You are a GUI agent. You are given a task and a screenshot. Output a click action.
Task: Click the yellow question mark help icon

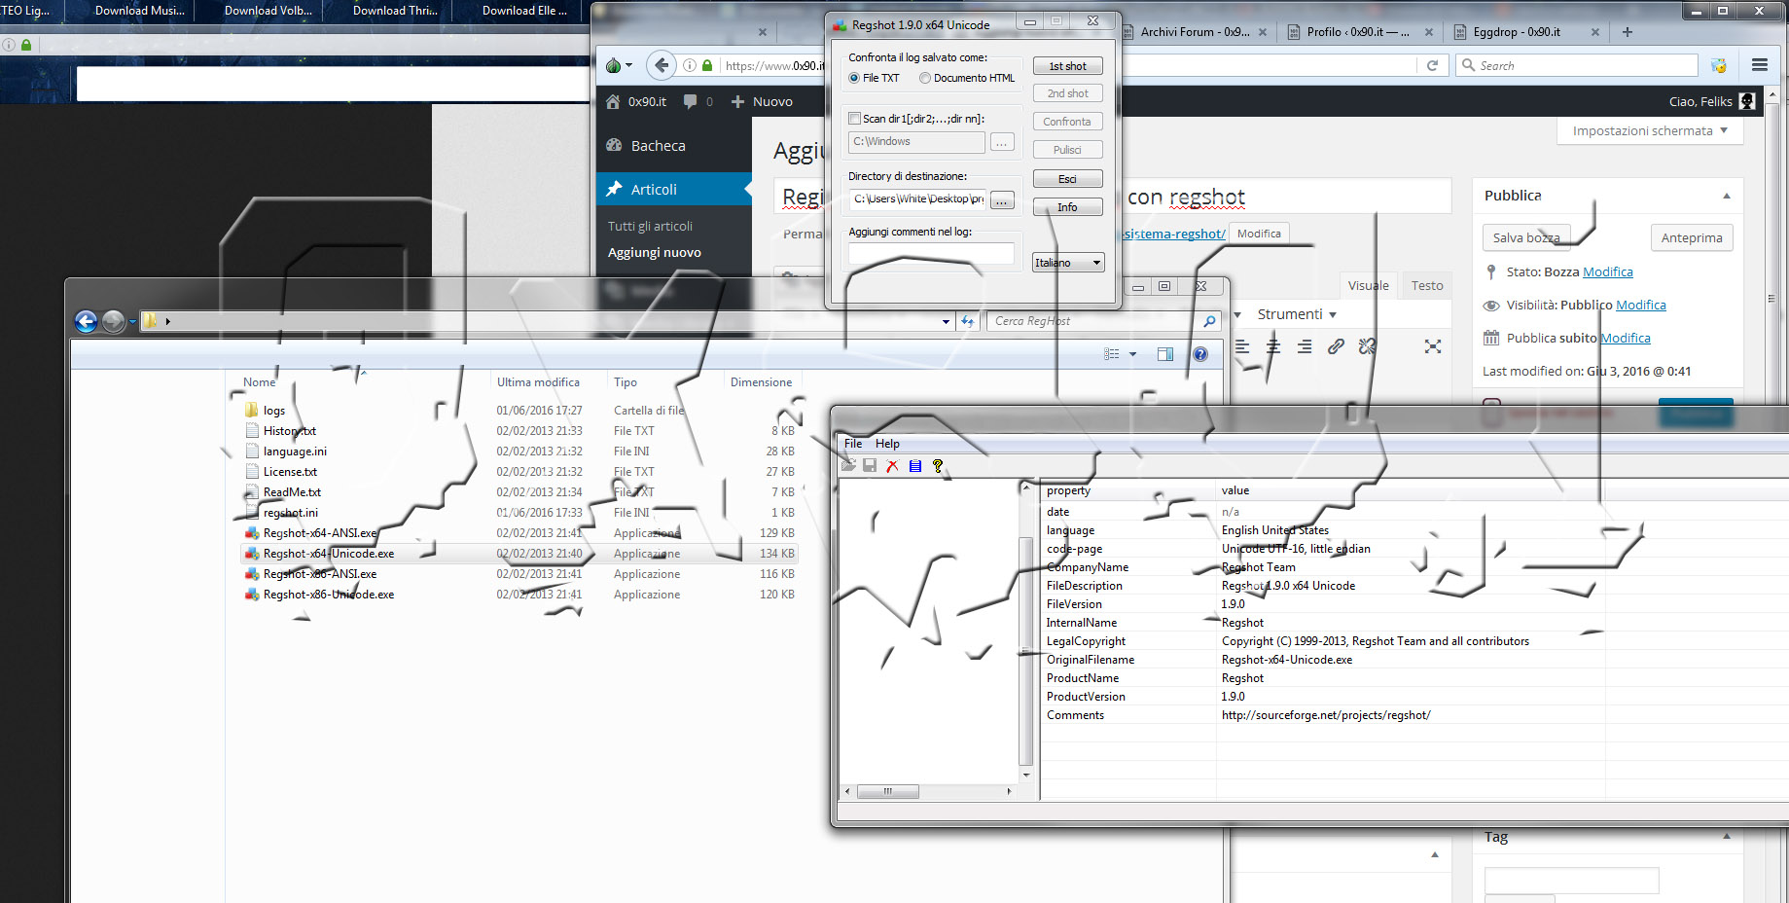(938, 466)
